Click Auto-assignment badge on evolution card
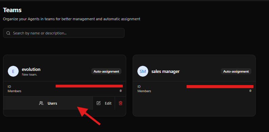 tap(107, 71)
